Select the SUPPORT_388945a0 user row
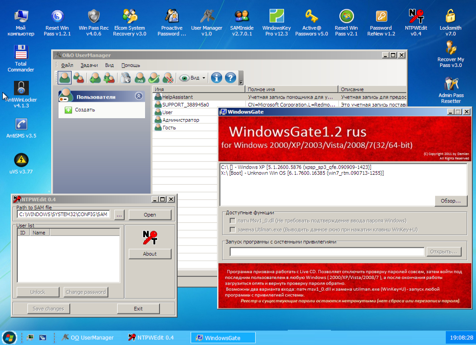This screenshot has height=345, width=476. pyautogui.click(x=279, y=105)
